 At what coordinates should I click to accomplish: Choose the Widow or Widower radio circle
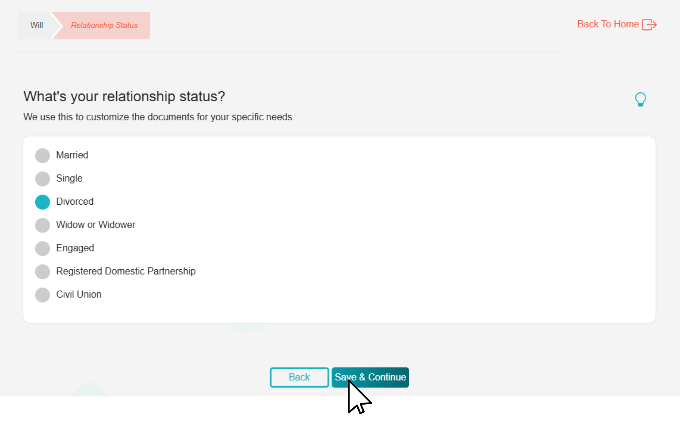pyautogui.click(x=42, y=225)
